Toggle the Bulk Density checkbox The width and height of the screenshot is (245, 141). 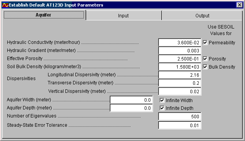point(205,67)
